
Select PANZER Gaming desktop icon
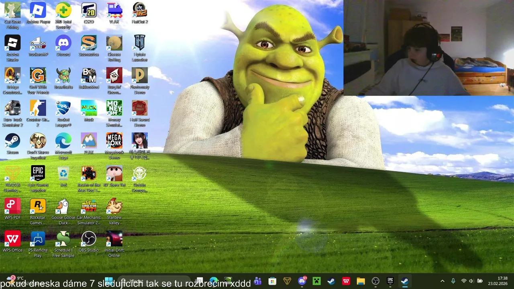tap(12, 179)
